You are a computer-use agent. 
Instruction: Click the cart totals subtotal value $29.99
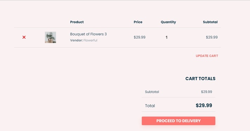click(x=206, y=92)
